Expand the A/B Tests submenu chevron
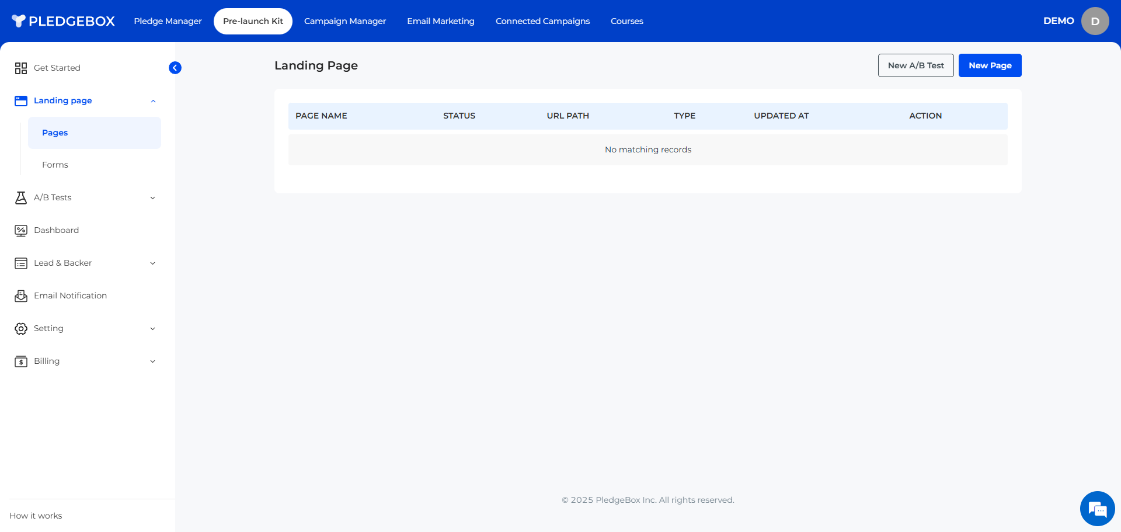The width and height of the screenshot is (1121, 532). pyautogui.click(x=153, y=198)
